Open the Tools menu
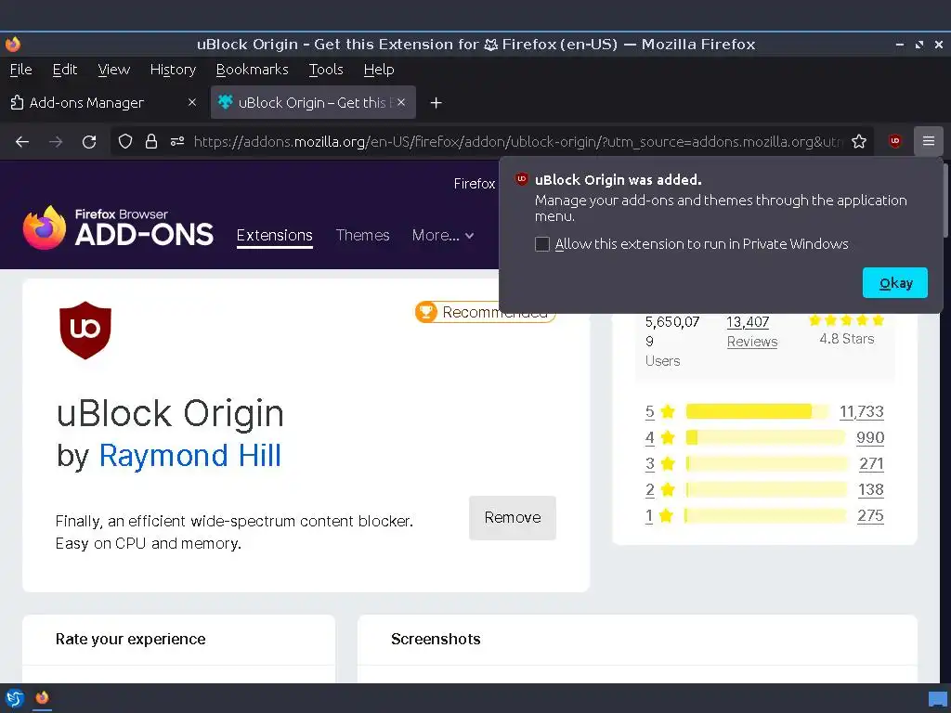This screenshot has height=713, width=951. click(x=326, y=70)
